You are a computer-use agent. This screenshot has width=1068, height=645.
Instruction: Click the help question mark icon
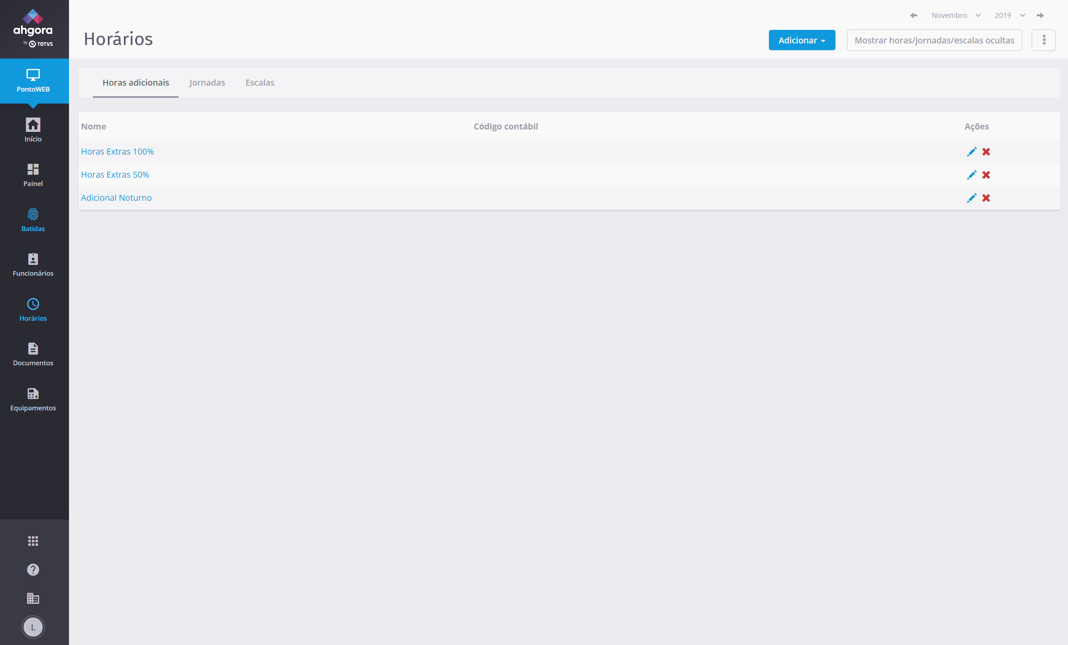[x=33, y=569]
